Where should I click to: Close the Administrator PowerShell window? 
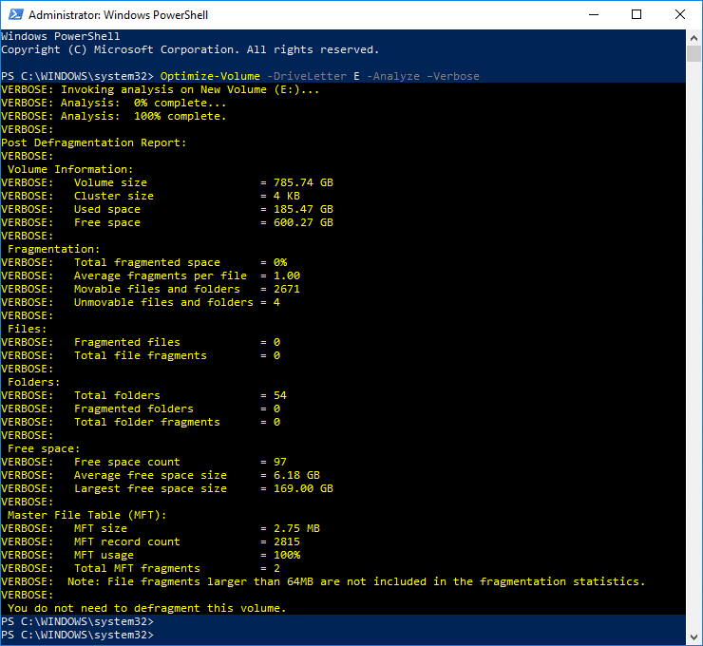click(x=679, y=15)
